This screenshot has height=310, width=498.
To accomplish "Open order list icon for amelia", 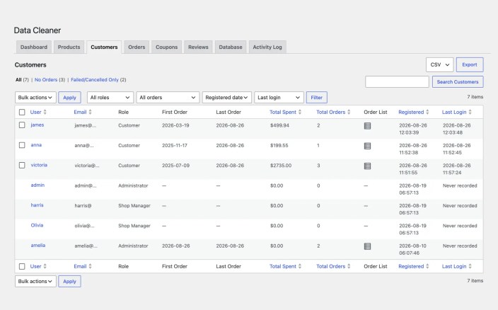I will tap(367, 246).
